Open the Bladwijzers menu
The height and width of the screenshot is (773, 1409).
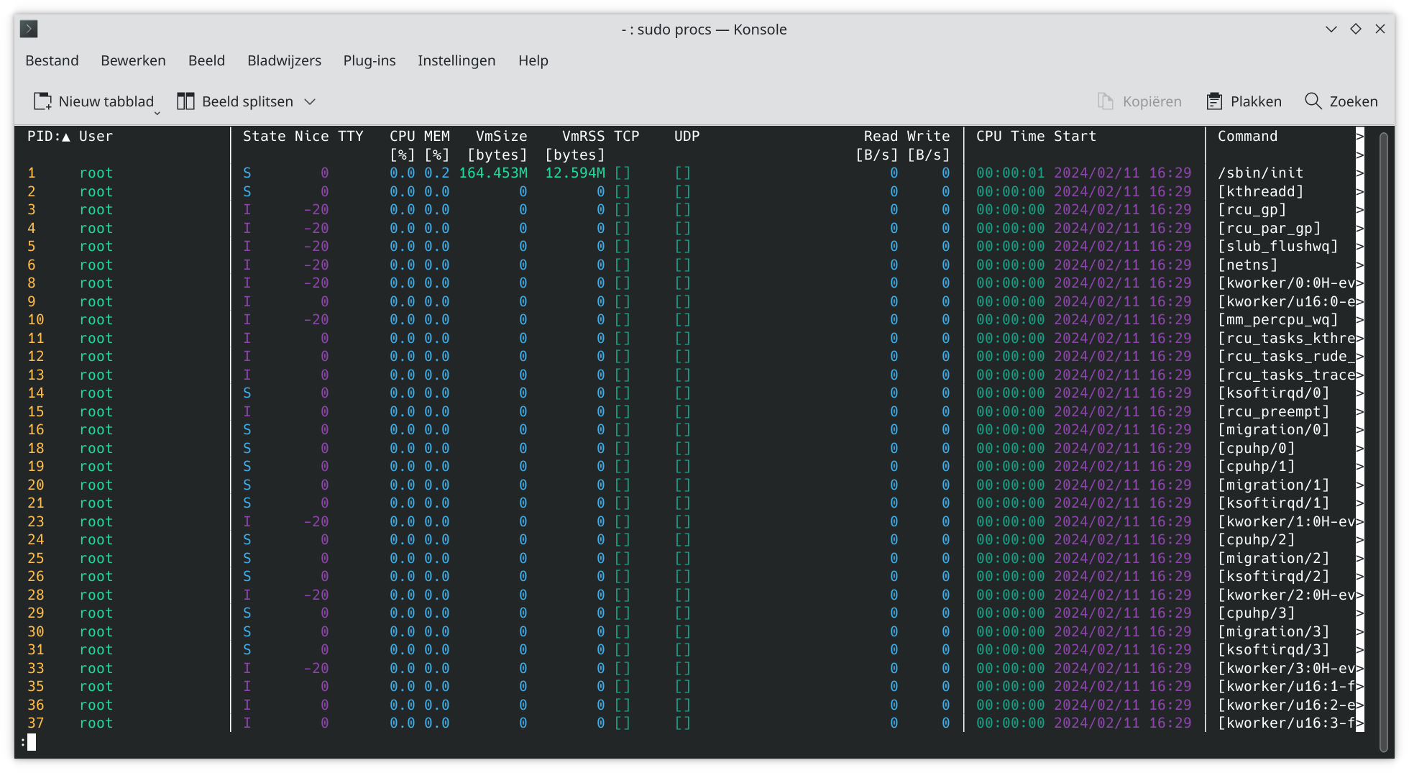click(284, 60)
